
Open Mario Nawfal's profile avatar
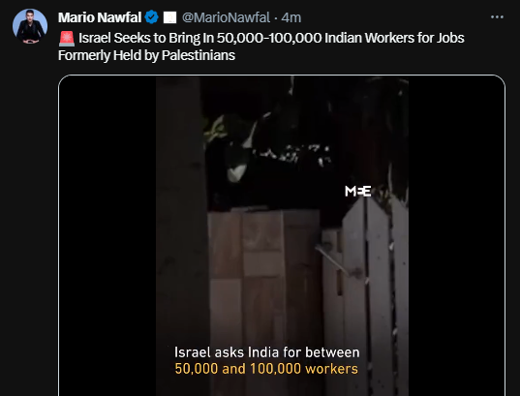point(30,26)
